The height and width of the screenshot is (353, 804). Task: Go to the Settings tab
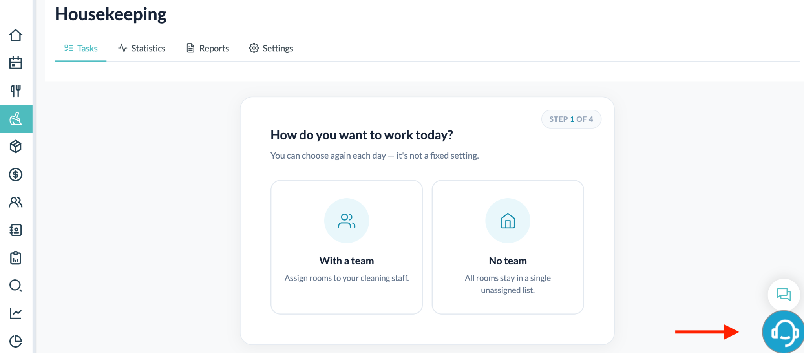[x=271, y=48]
